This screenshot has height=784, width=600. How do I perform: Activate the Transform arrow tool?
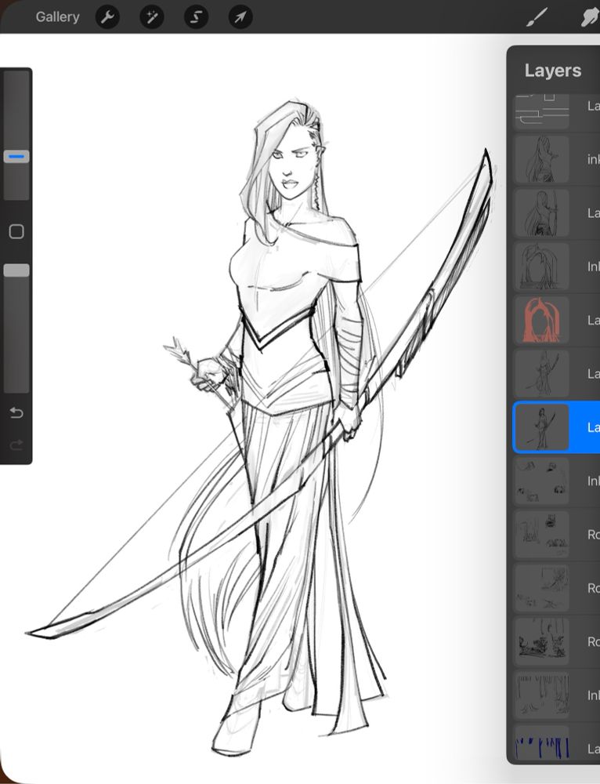(x=240, y=17)
